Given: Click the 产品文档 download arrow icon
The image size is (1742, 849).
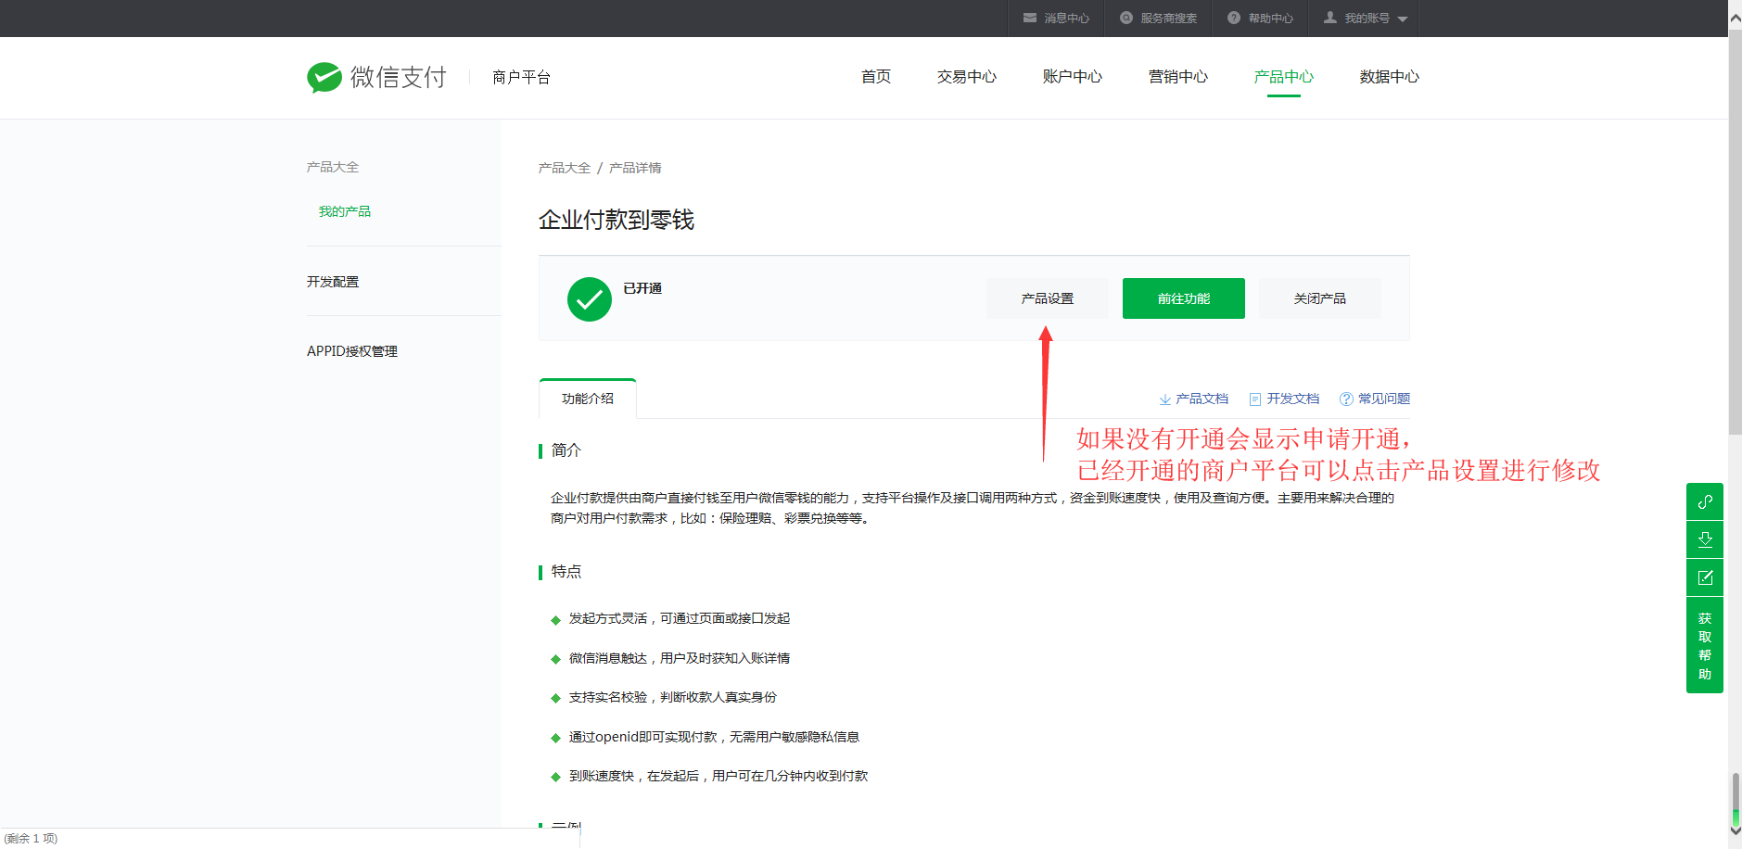Looking at the screenshot, I should [1164, 399].
